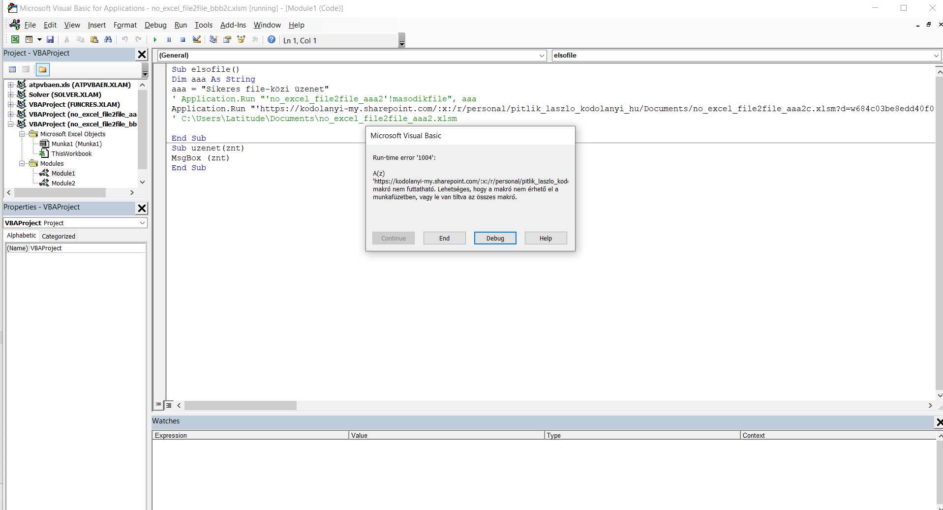Expand the atpvbaen.xls project node
943x510 pixels.
click(x=10, y=85)
